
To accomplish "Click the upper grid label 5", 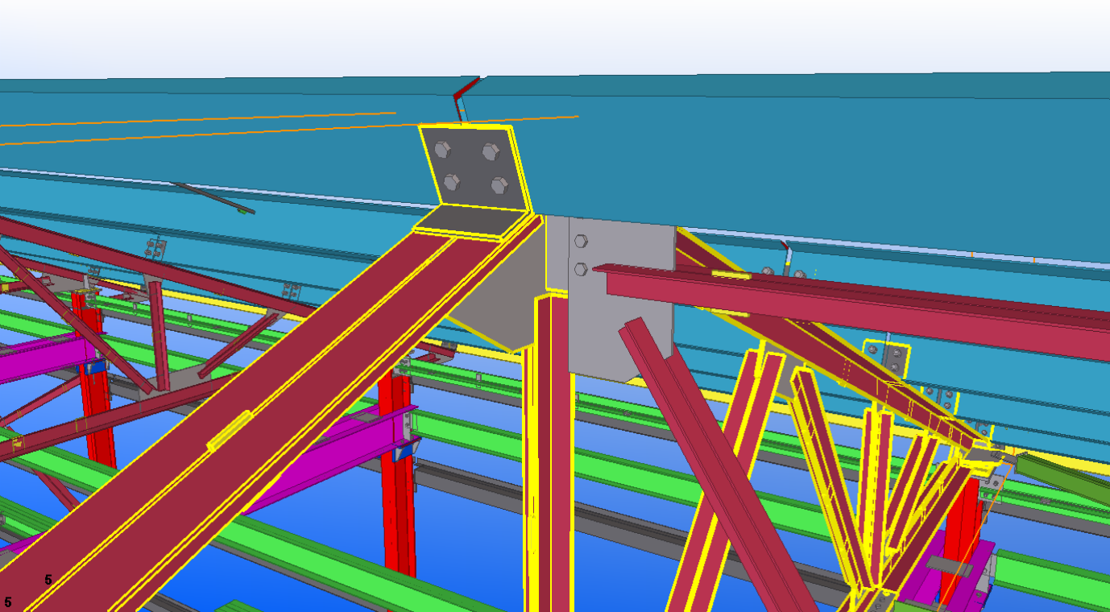I will (48, 580).
